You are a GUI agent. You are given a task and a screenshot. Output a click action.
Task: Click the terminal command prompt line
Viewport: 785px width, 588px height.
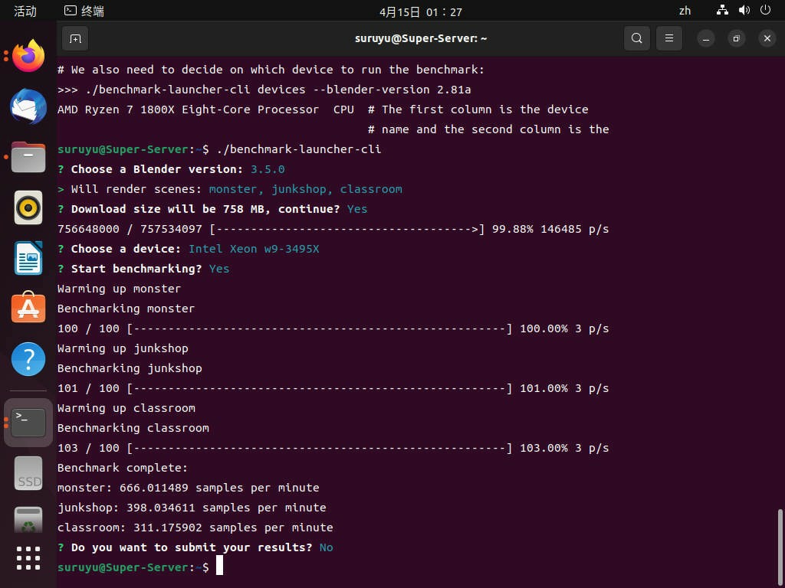(x=383, y=567)
